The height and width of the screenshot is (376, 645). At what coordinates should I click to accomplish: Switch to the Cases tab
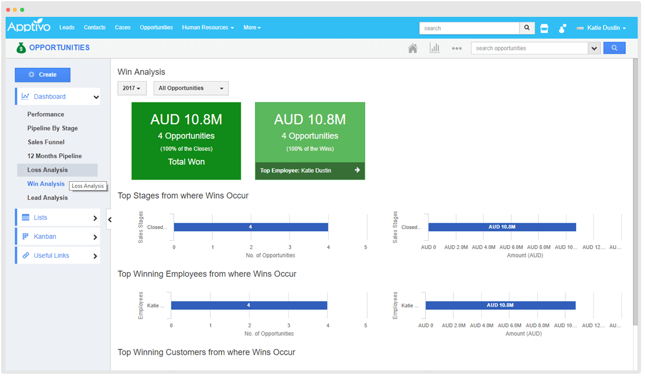pos(122,27)
